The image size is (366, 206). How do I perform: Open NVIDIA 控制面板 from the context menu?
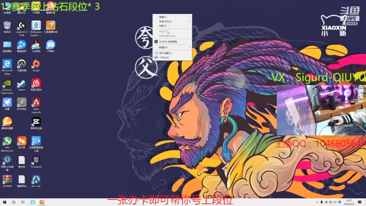tap(172, 42)
